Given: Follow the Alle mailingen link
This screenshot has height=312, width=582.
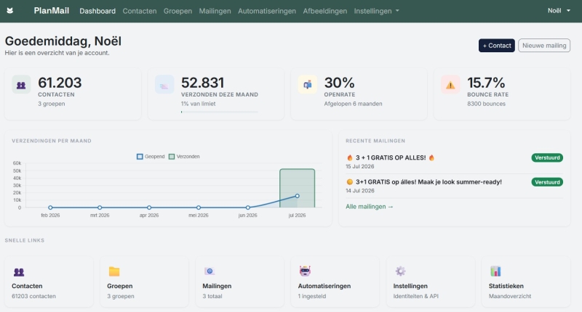Looking at the screenshot, I should coord(370,207).
